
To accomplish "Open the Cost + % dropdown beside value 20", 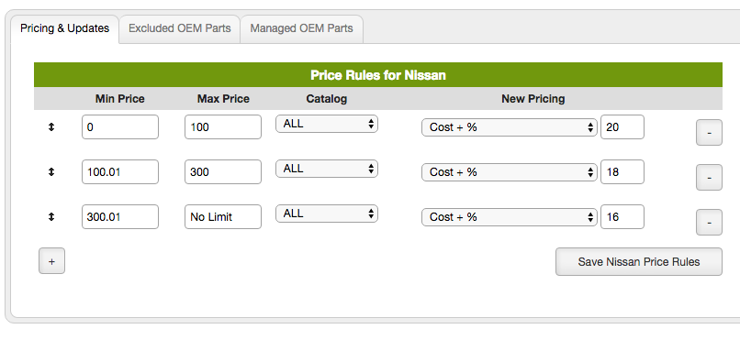I will (x=510, y=127).
